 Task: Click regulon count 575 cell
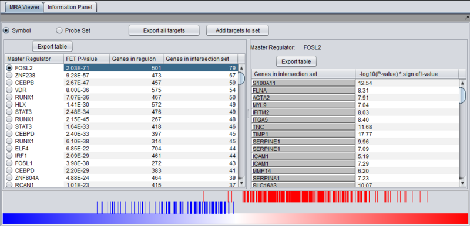tap(137, 90)
